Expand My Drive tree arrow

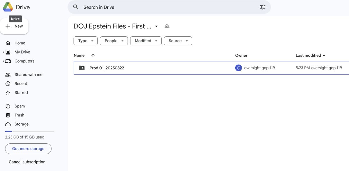3,52
